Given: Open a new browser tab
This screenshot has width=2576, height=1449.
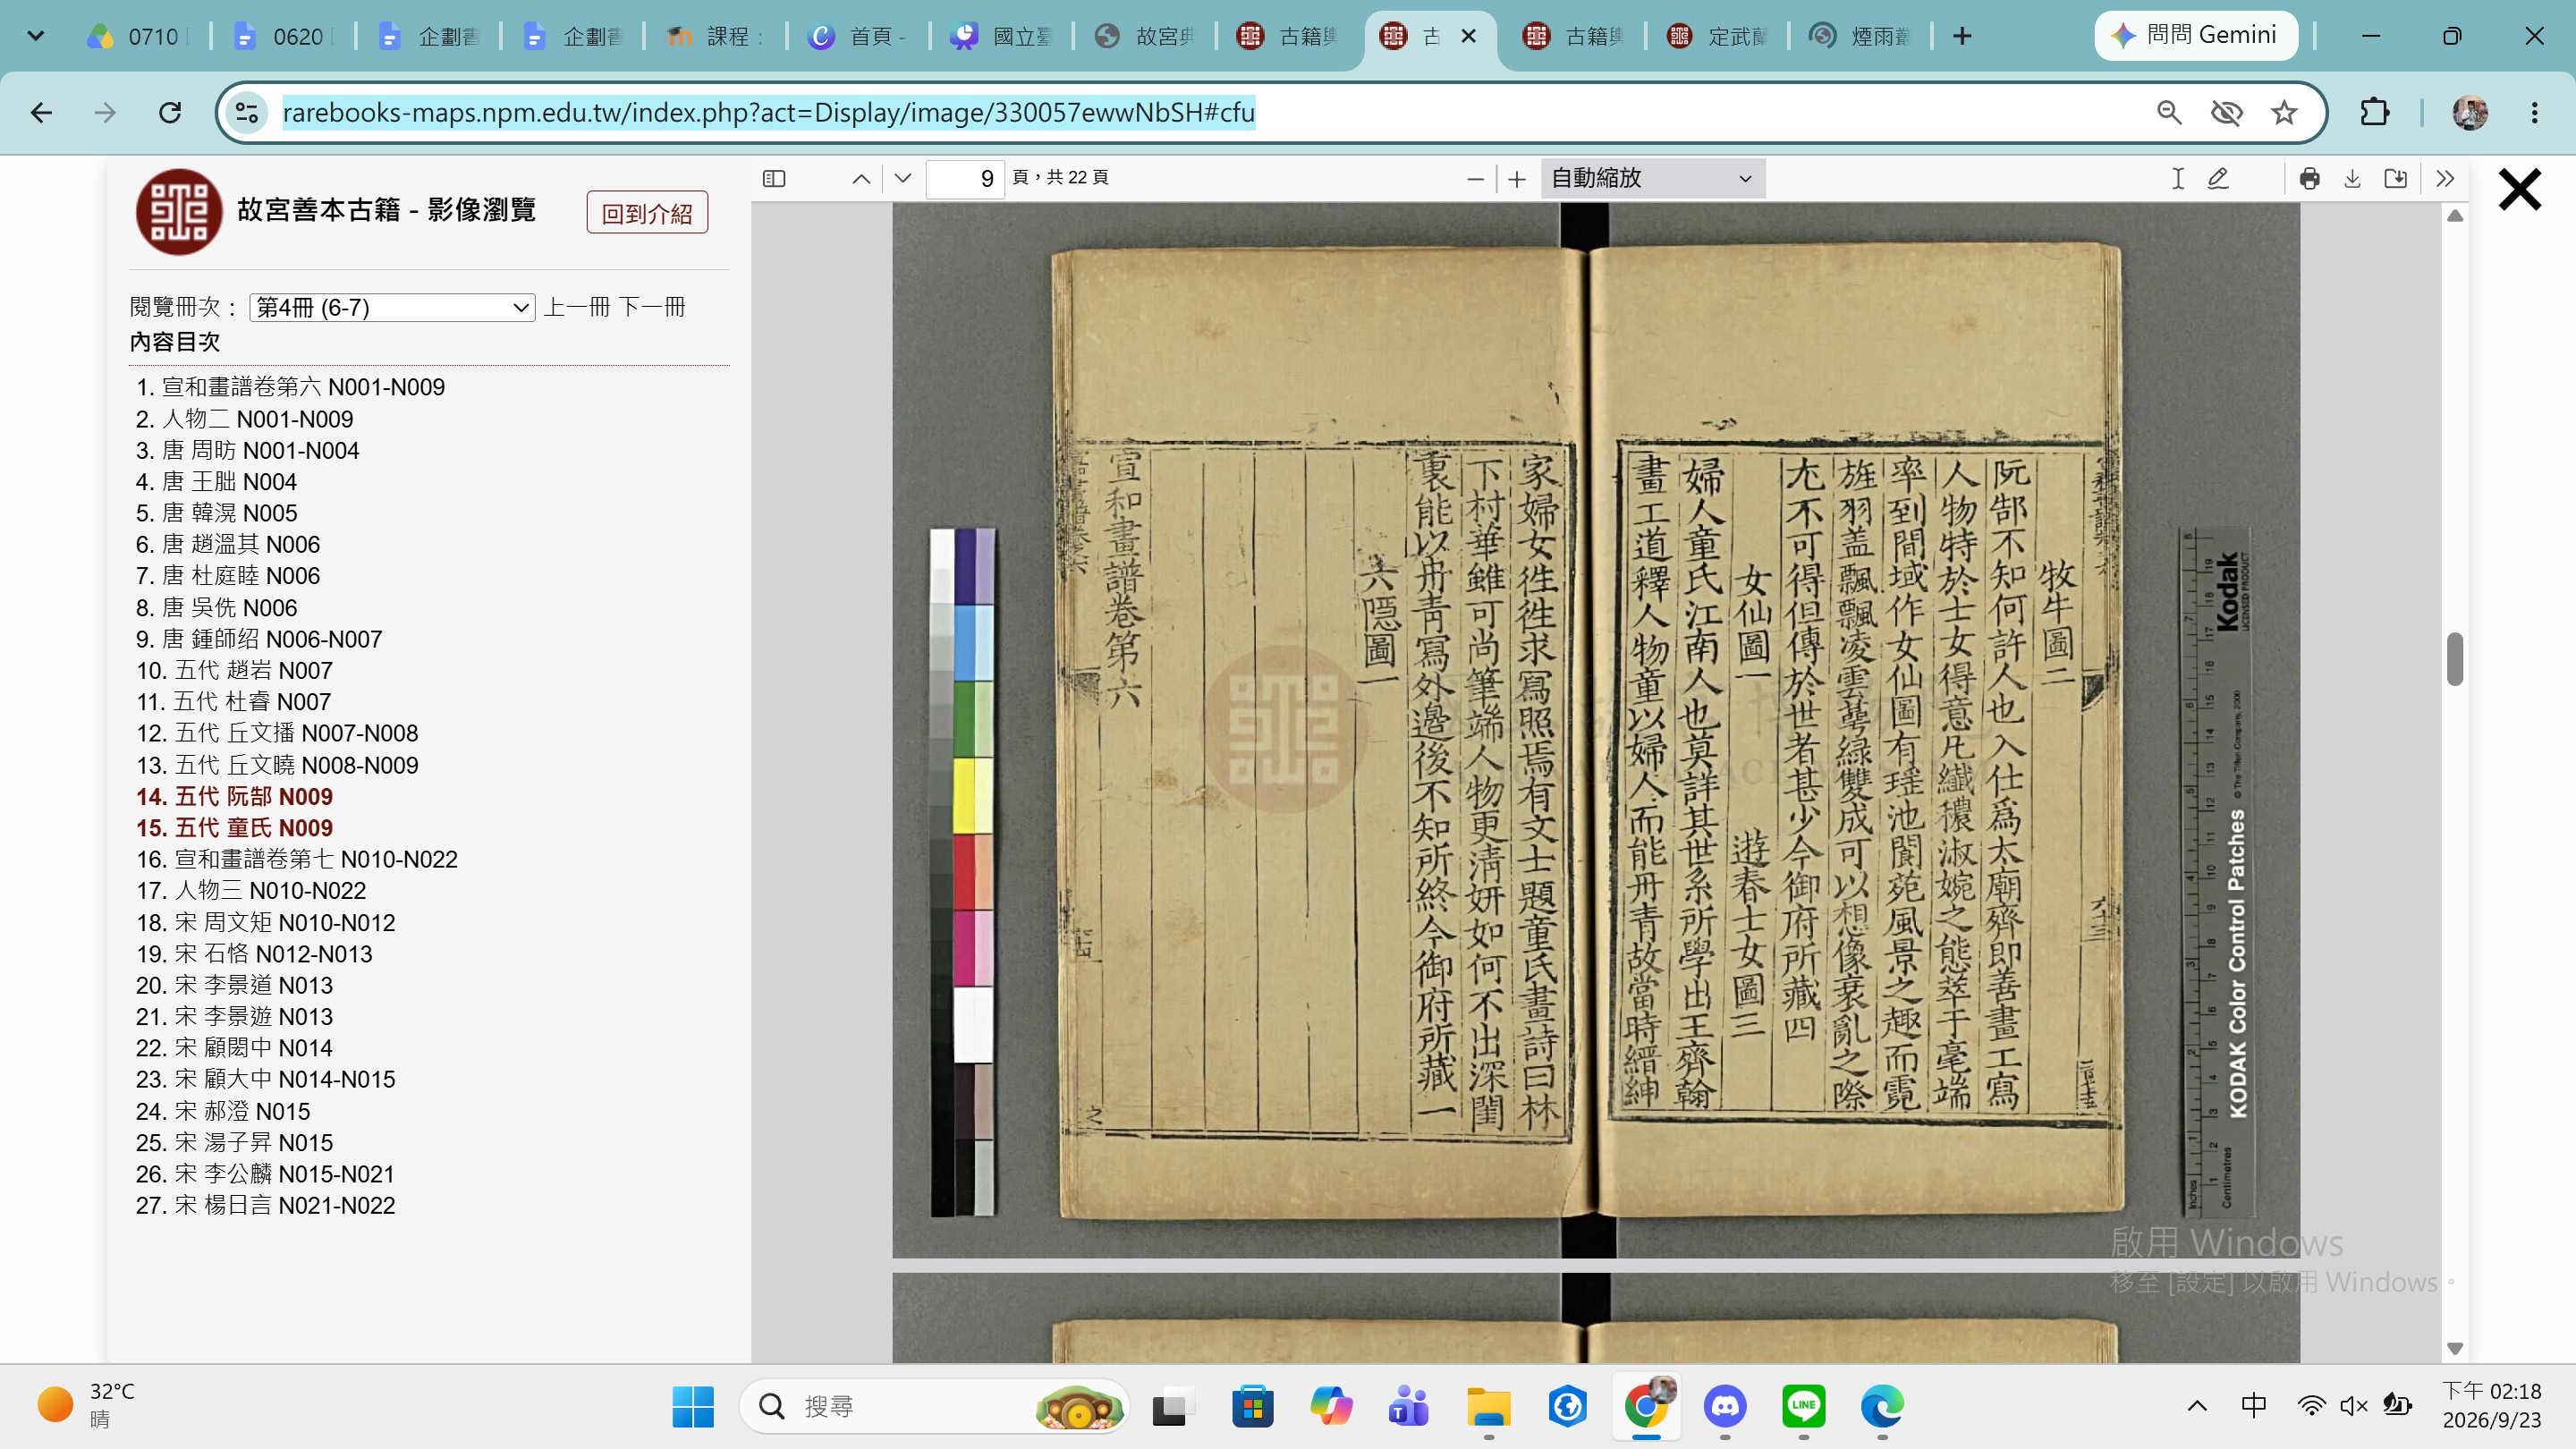Looking at the screenshot, I should [x=1962, y=36].
